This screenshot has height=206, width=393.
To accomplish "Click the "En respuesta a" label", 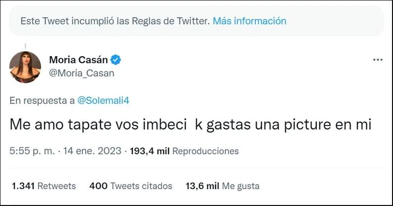I will point(42,100).
